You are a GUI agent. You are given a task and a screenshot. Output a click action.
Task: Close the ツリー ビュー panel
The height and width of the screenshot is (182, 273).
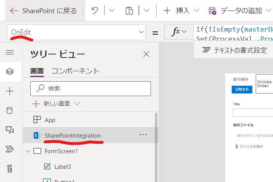(x=146, y=54)
